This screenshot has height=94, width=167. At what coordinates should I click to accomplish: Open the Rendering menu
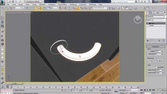pos(73,5)
